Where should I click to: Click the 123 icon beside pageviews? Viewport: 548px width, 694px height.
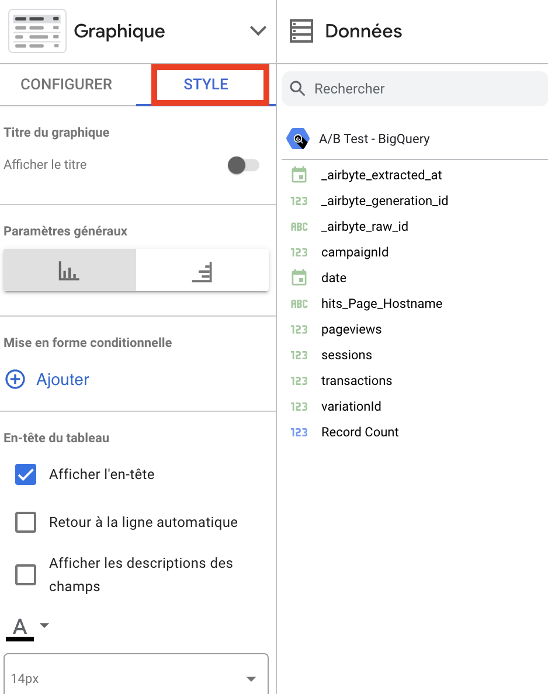coord(299,329)
